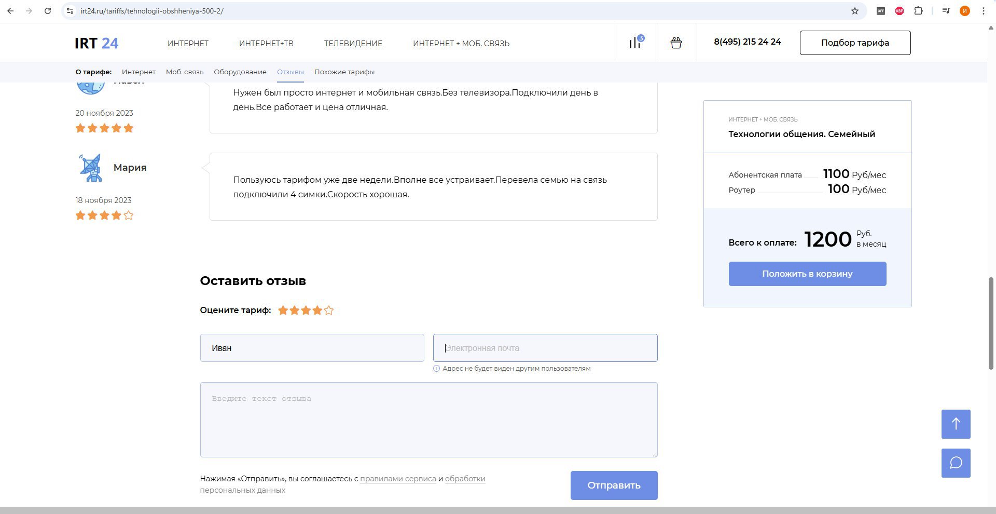Click the date 18 ноября 2023
This screenshot has width=996, height=514.
(103, 200)
